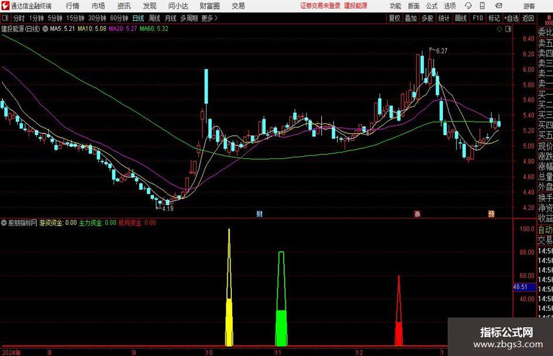The width and height of the screenshot is (553, 356).
Task: Open the 财富圈 menu
Action: click(209, 6)
